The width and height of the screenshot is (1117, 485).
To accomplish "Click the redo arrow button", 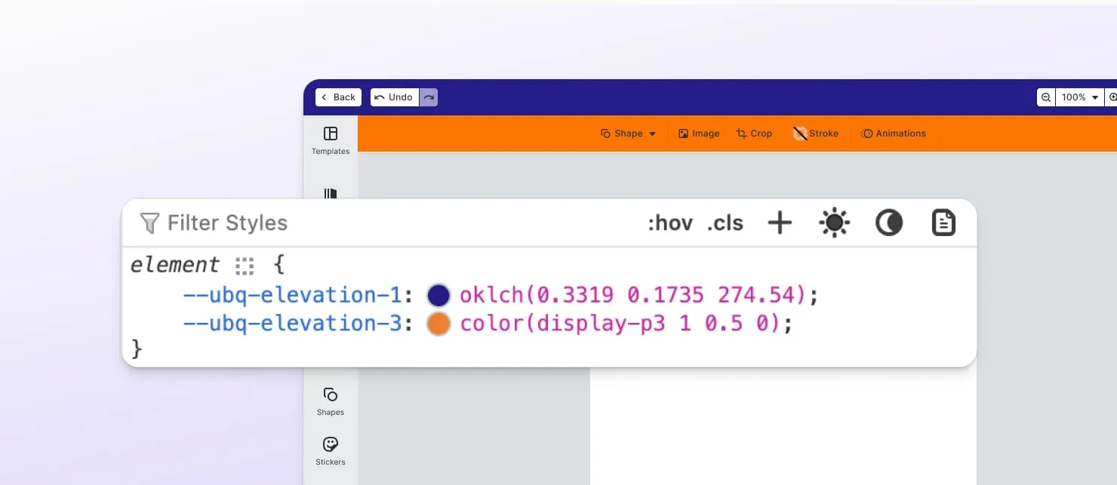I will tap(429, 97).
